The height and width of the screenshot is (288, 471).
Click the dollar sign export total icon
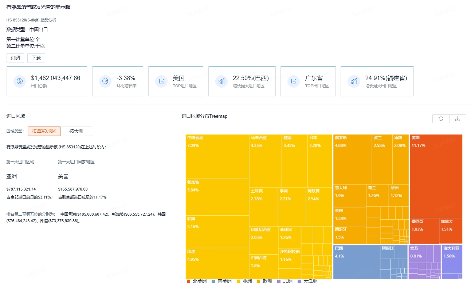(20, 81)
